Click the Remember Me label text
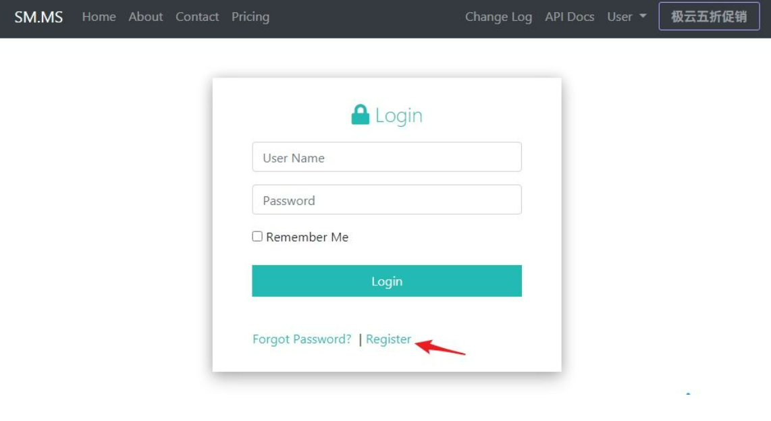The image size is (771, 421). [307, 237]
